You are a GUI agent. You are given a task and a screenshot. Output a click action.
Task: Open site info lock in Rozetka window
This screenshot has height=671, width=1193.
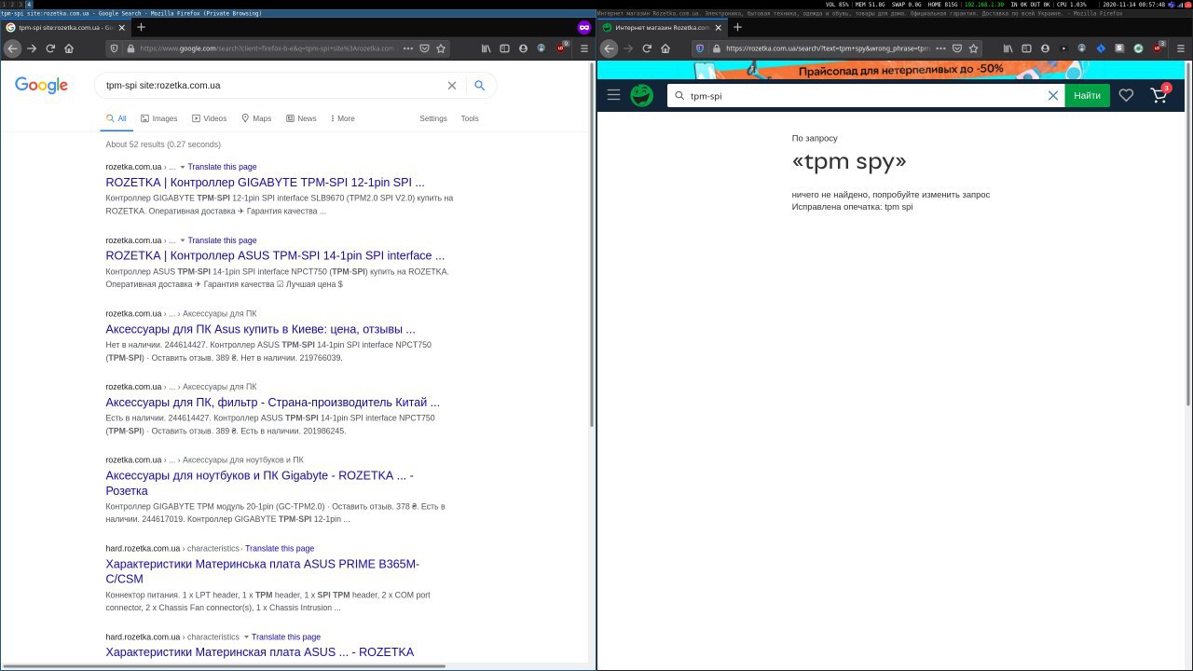716,48
